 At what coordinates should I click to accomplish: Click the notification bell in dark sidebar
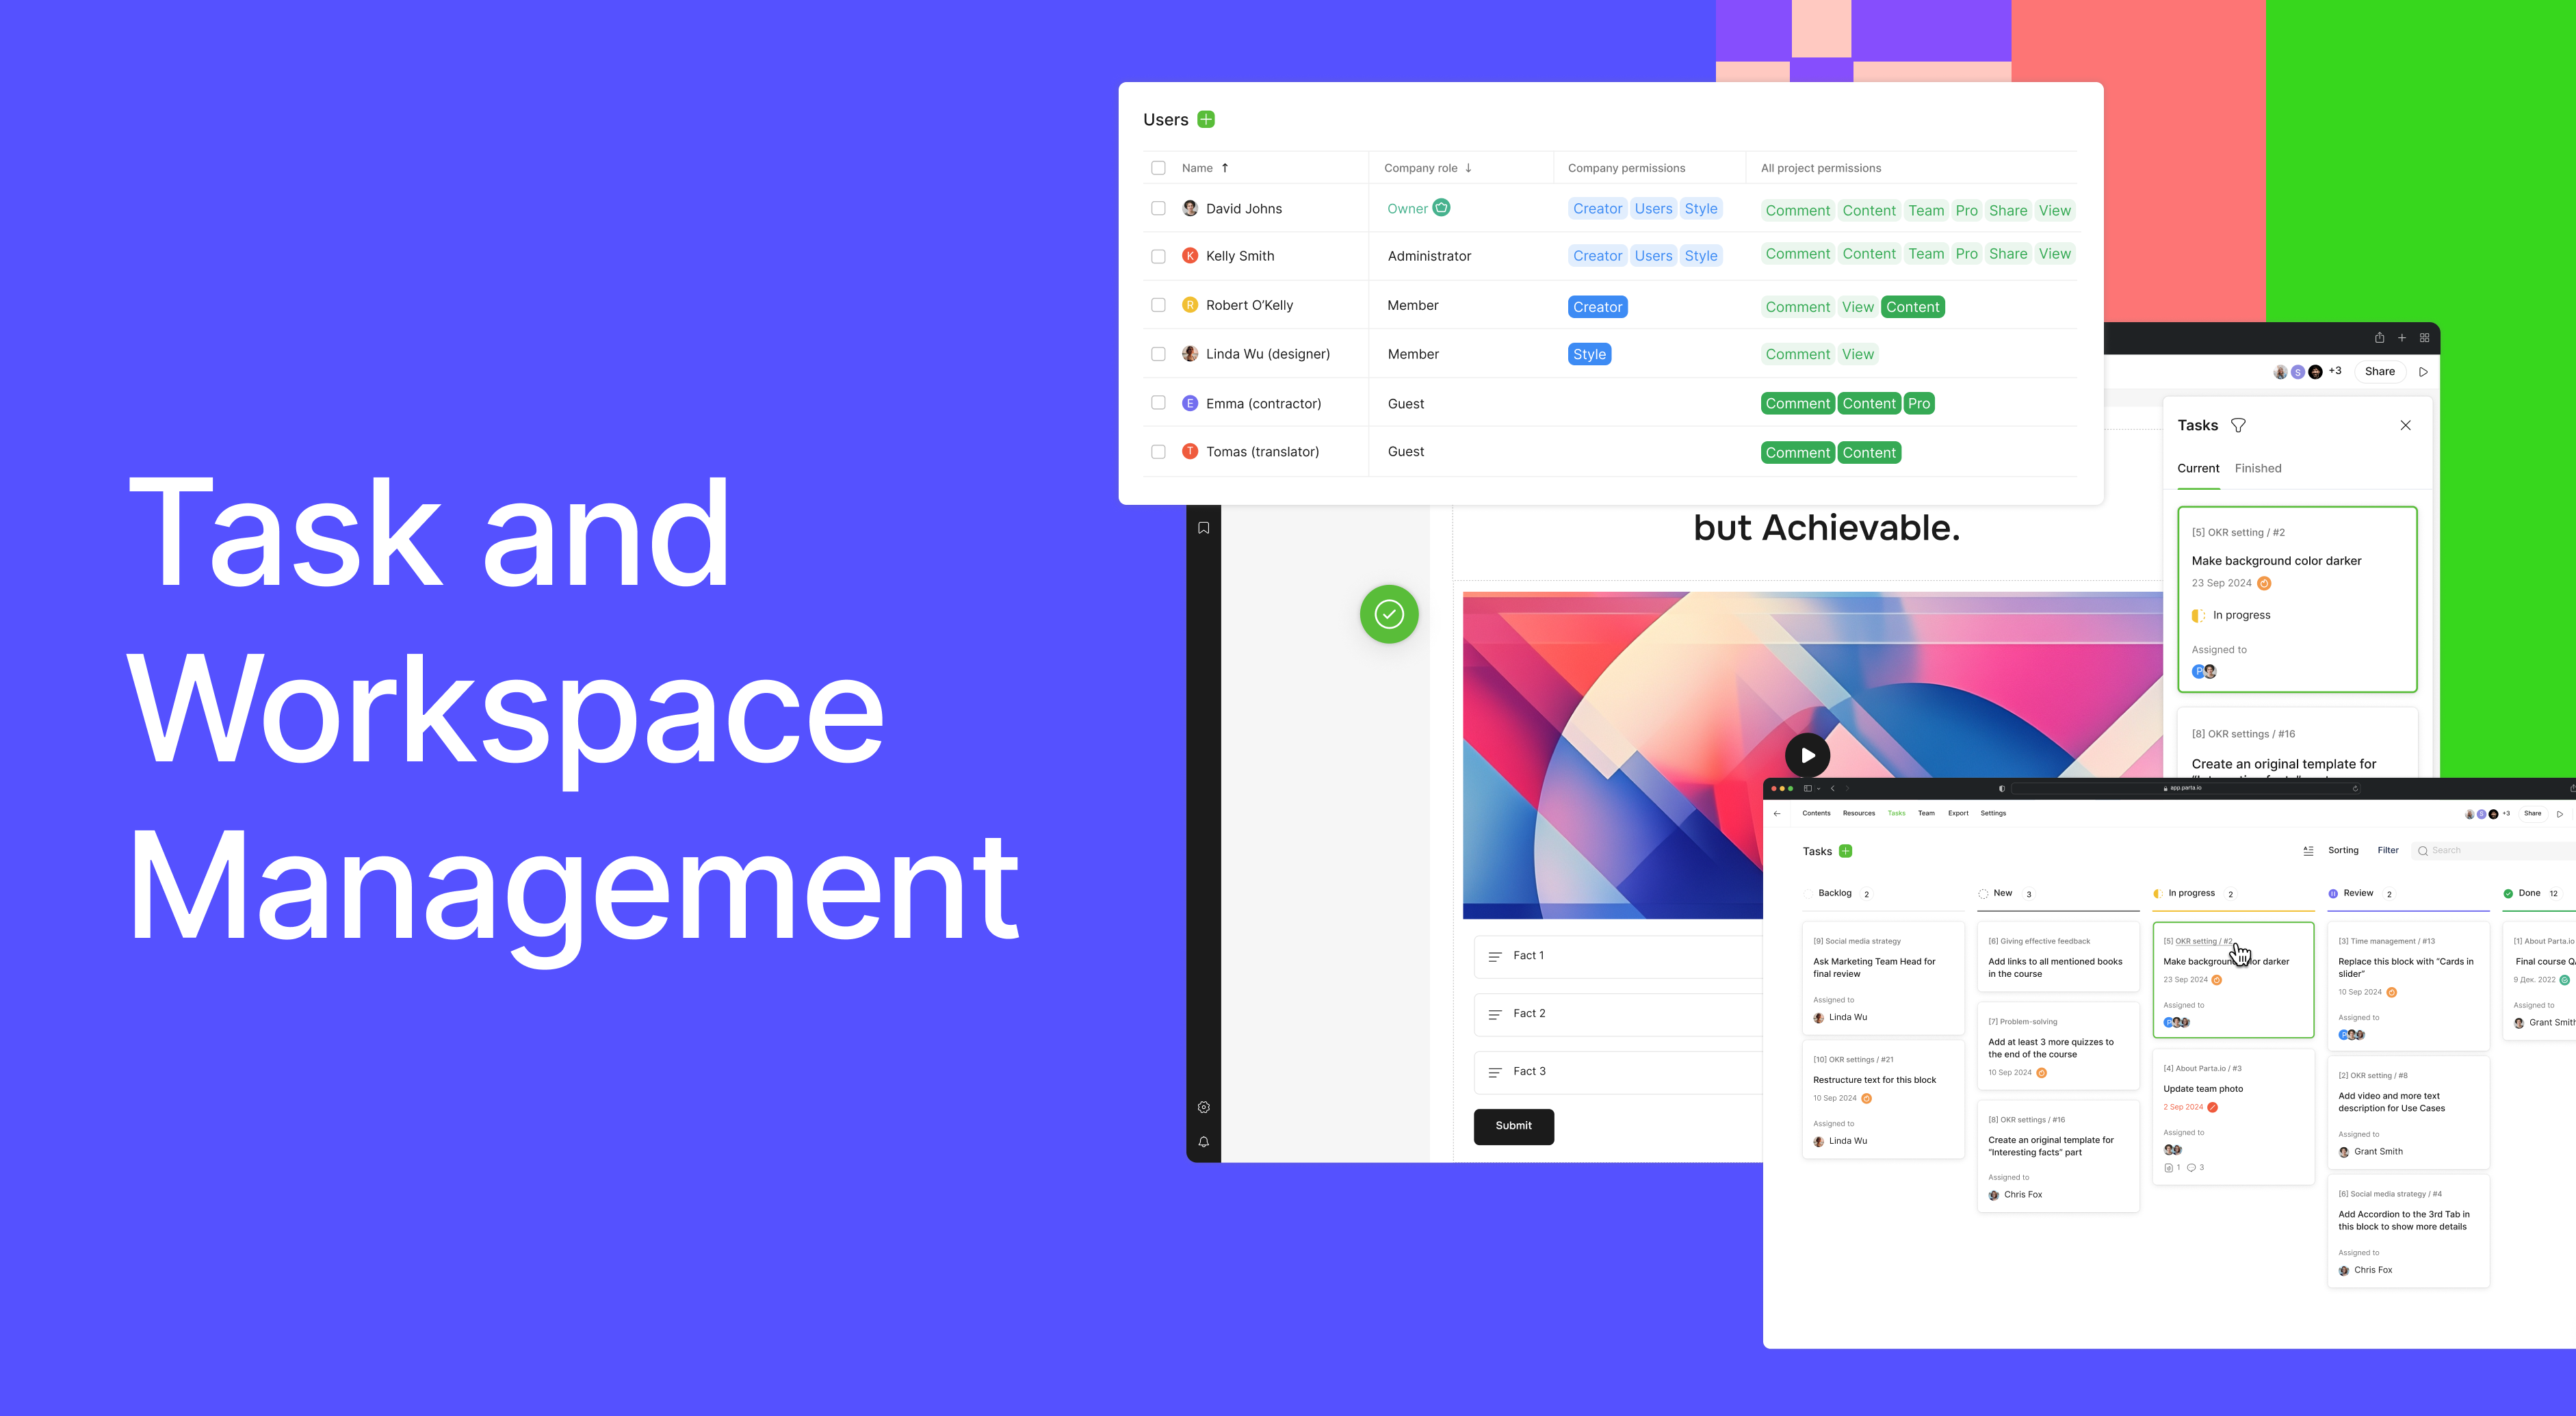click(x=1203, y=1142)
